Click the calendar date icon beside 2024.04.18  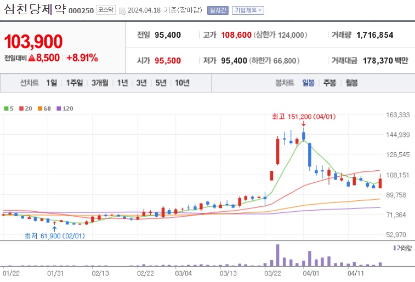[x=122, y=11]
